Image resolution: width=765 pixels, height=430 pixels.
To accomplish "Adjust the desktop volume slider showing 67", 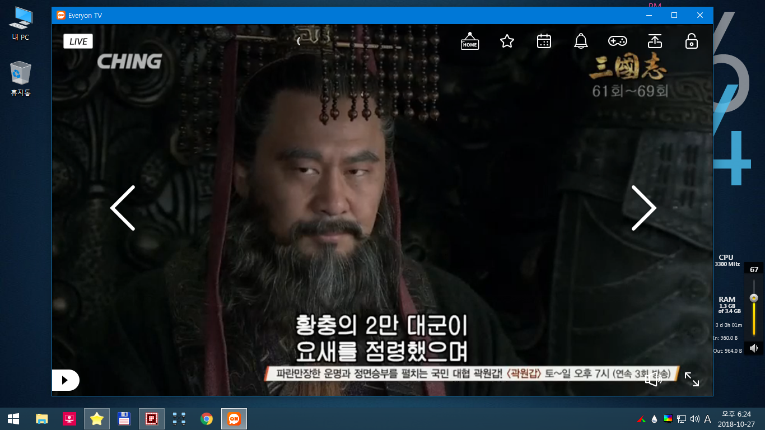I will click(754, 297).
